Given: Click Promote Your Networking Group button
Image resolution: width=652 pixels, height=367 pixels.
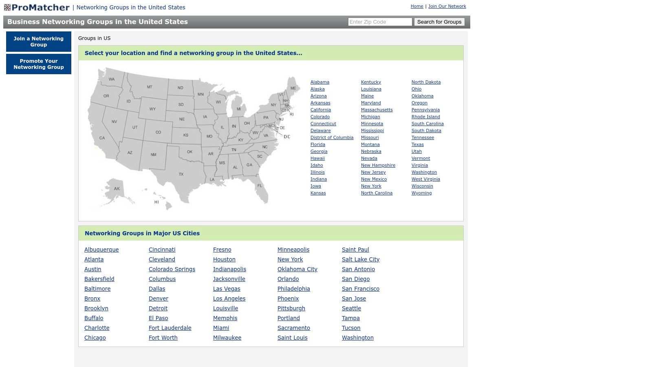Looking at the screenshot, I should coord(39,64).
